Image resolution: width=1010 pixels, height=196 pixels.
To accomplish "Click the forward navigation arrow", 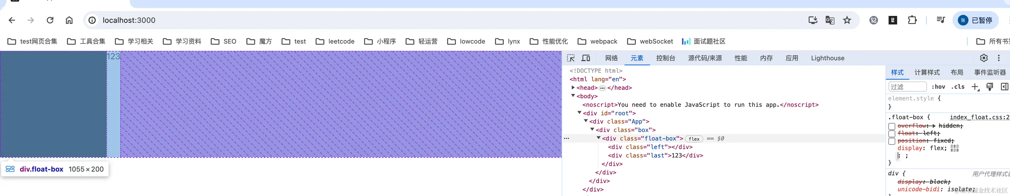I will [x=31, y=20].
